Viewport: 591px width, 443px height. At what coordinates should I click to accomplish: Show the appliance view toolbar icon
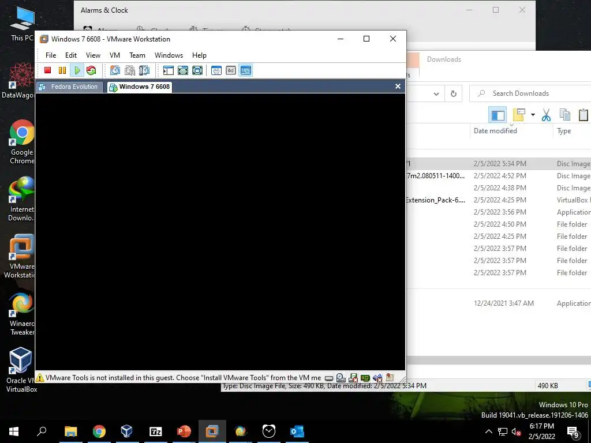[x=231, y=70]
